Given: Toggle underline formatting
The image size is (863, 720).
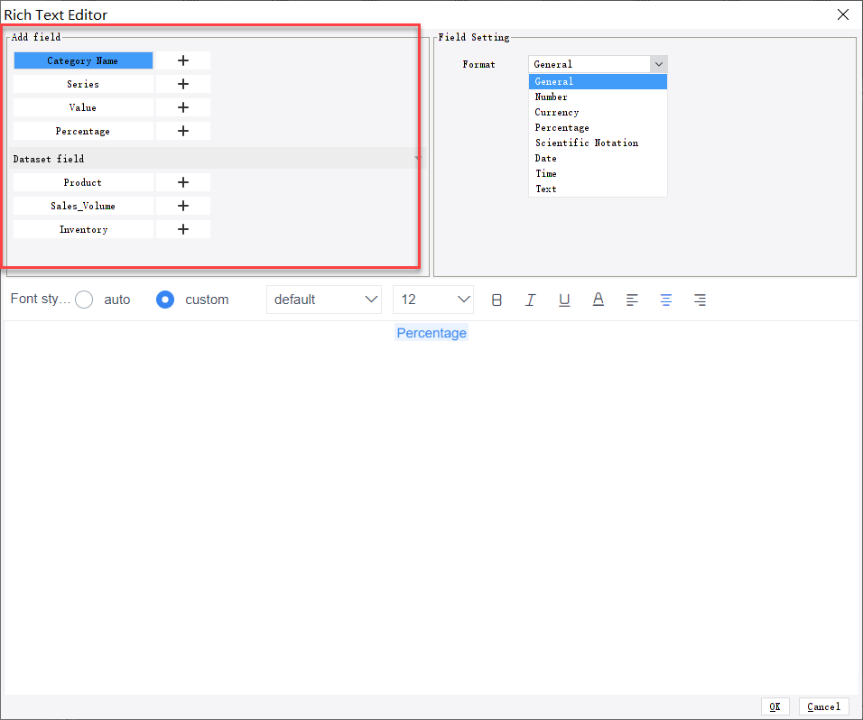Looking at the screenshot, I should pos(564,300).
